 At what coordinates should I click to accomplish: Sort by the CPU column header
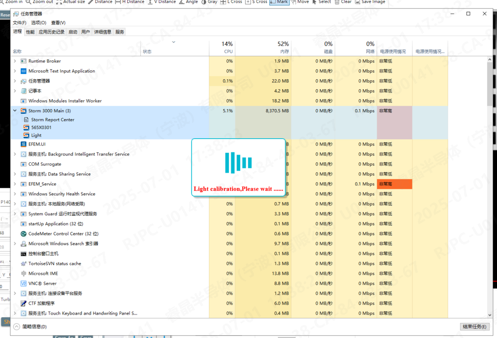[x=222, y=47]
